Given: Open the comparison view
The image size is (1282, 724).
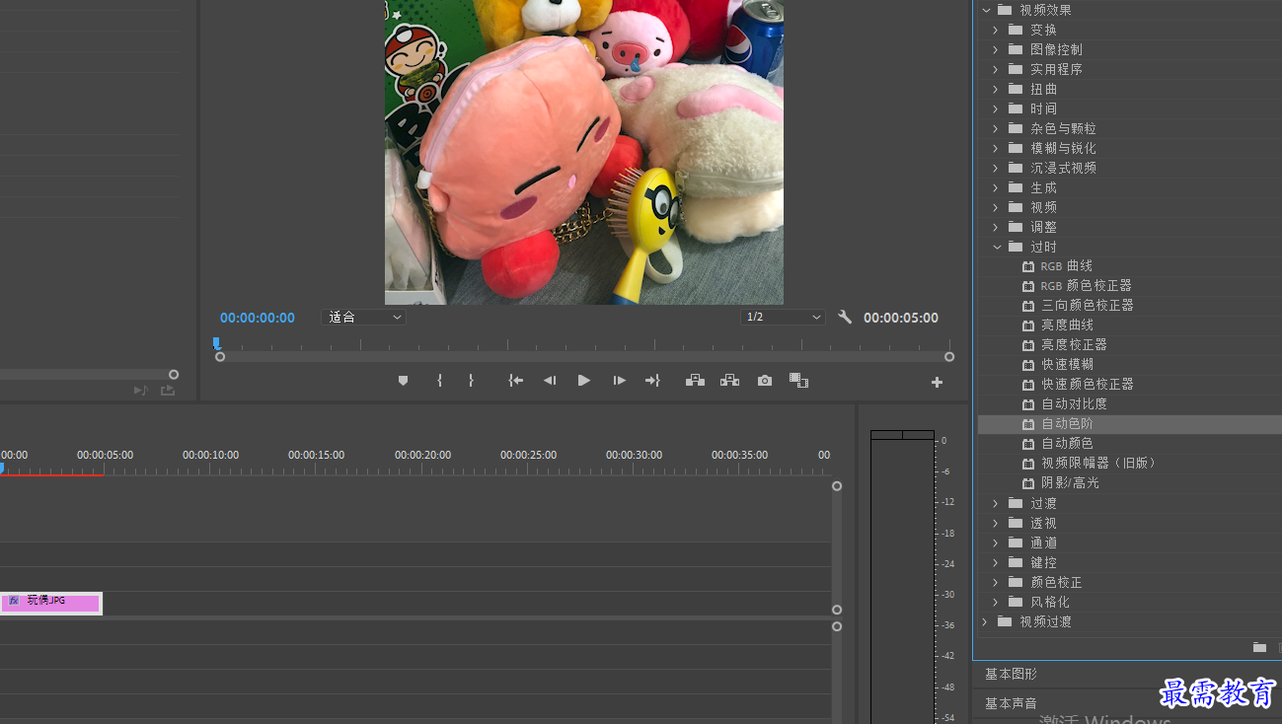Looking at the screenshot, I should coord(798,381).
